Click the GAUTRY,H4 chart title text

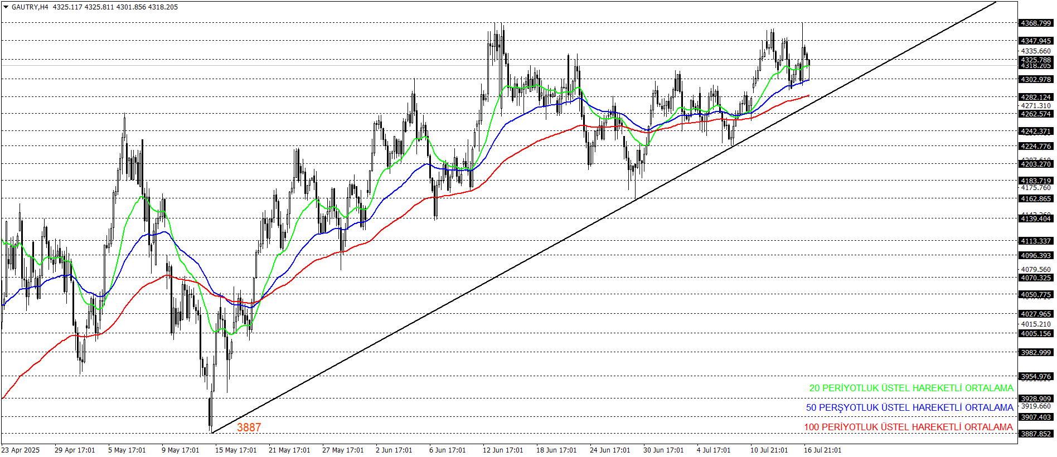point(30,7)
